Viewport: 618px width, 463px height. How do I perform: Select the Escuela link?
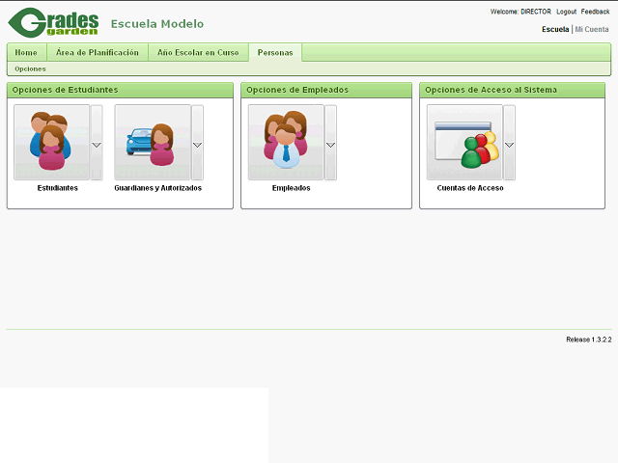[x=555, y=29]
